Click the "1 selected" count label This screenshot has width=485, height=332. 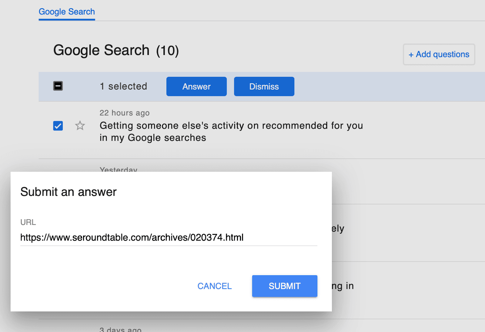tap(123, 86)
